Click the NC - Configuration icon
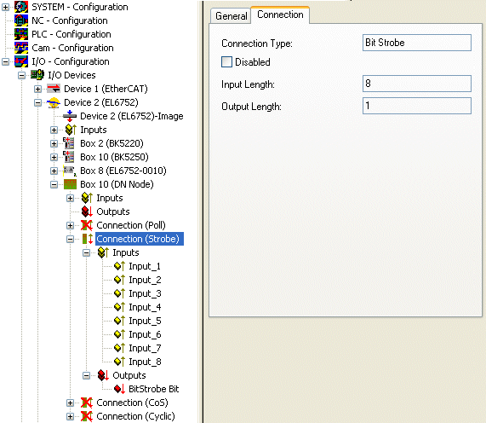486x423 pixels. pos(21,20)
